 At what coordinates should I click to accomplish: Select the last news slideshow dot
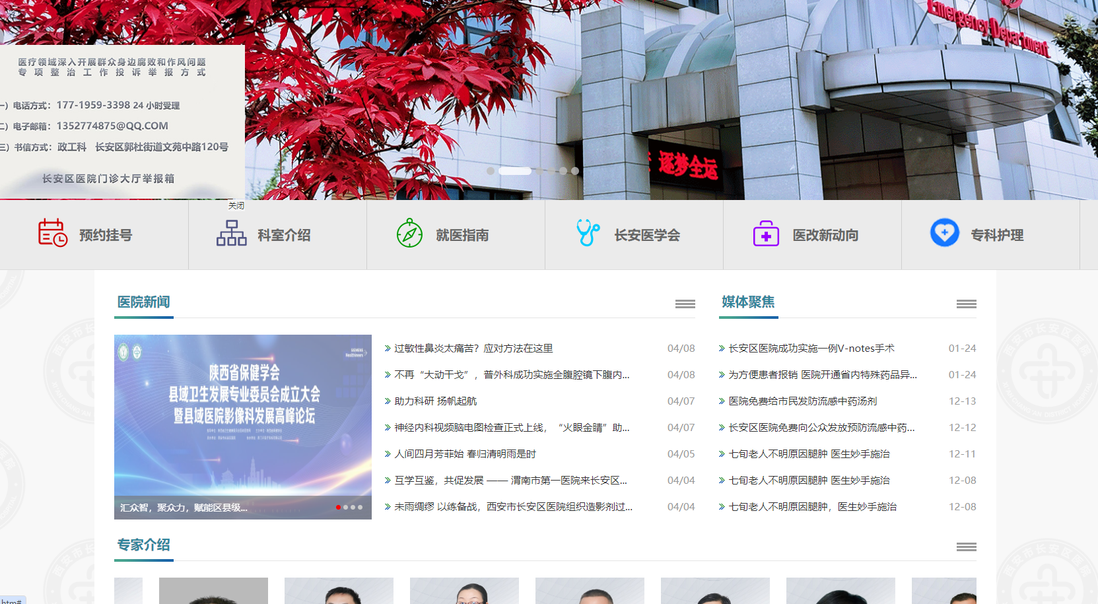360,508
